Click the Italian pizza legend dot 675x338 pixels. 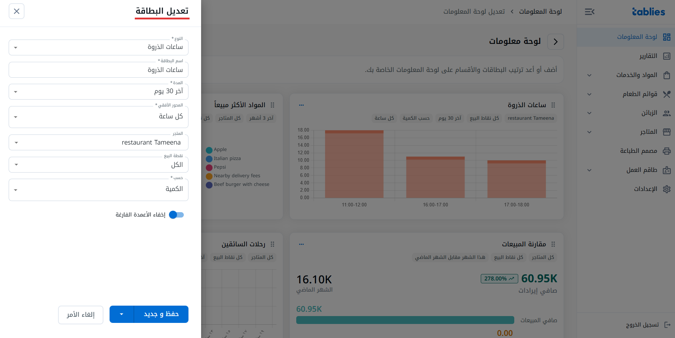pos(209,159)
